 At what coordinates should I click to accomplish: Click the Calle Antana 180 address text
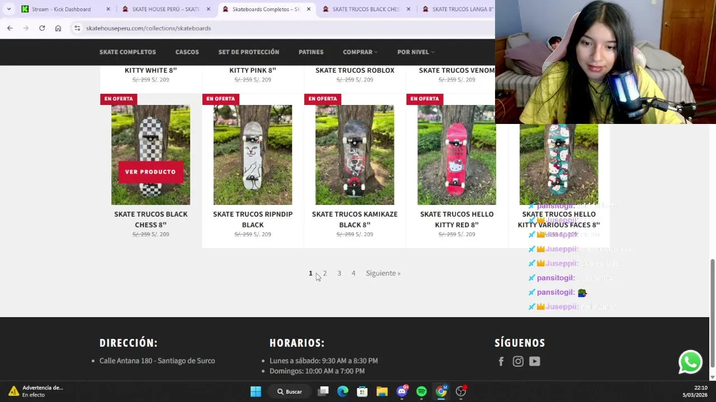point(157,361)
